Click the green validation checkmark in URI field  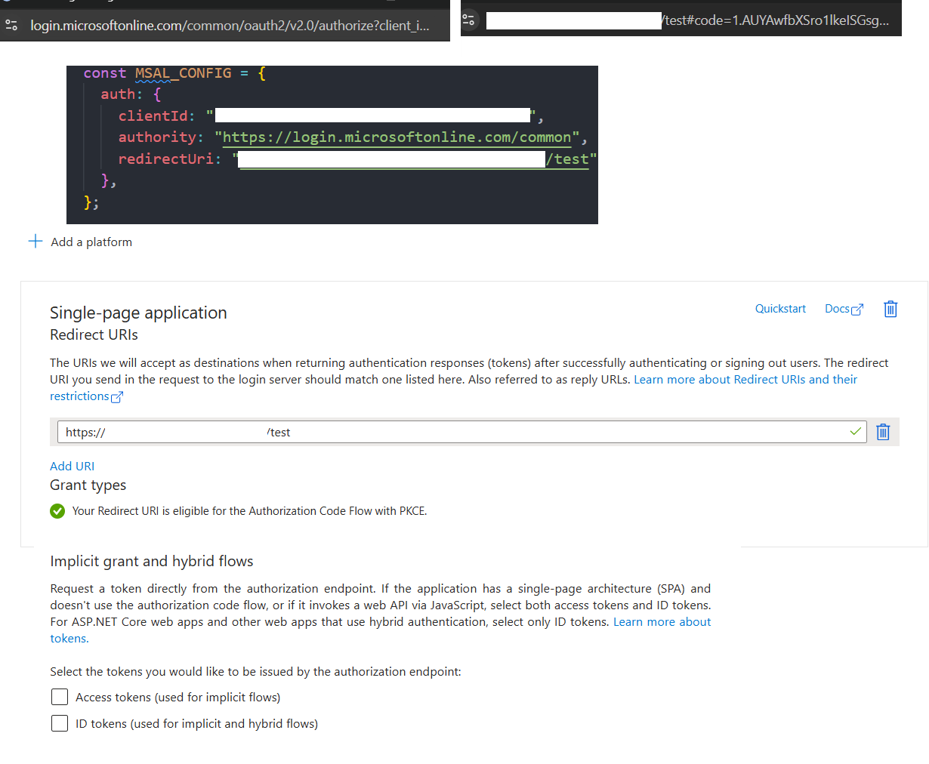point(855,431)
